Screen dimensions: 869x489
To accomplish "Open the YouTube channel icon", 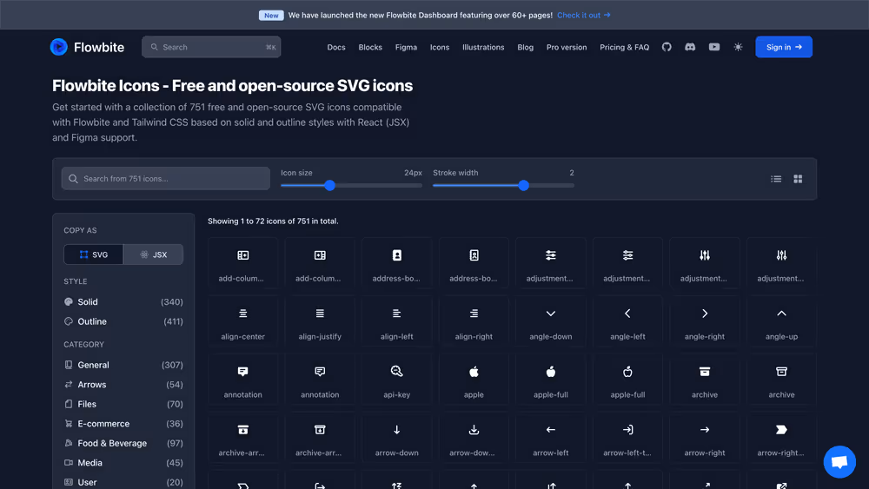I will [x=714, y=47].
